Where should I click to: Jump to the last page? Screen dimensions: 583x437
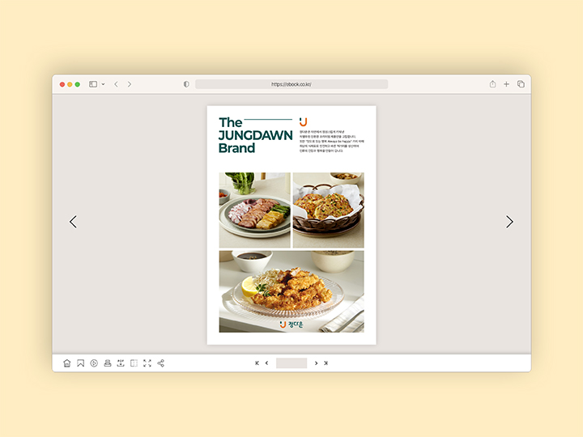click(x=326, y=363)
